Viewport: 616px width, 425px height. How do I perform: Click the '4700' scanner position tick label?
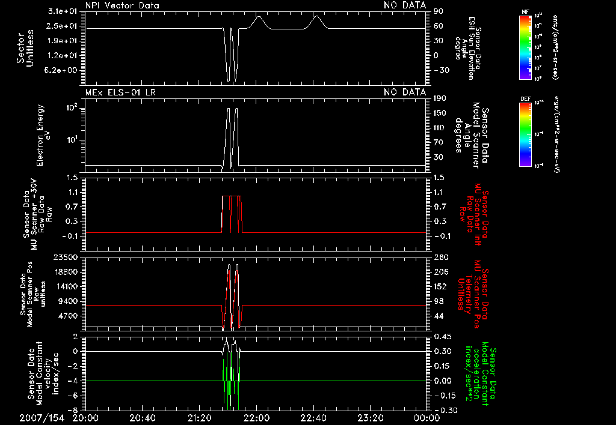67,316
